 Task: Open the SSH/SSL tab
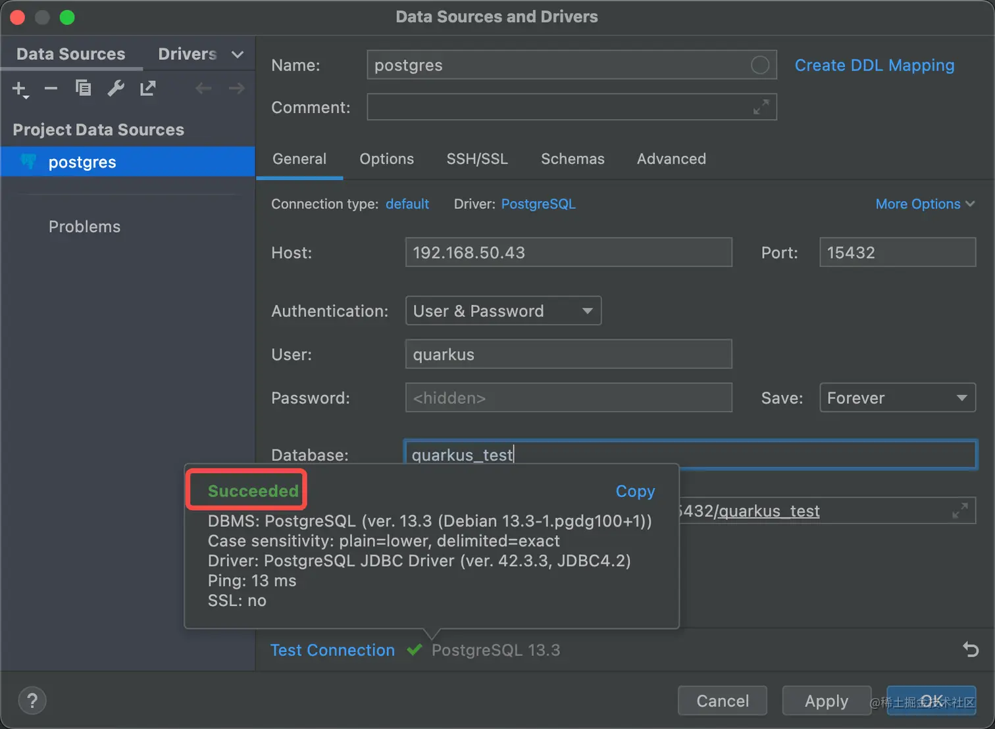pos(477,159)
